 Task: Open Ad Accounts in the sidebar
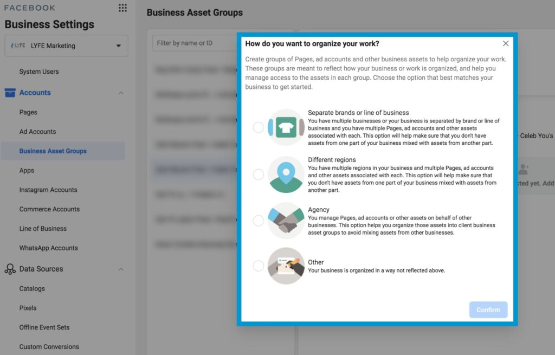point(37,132)
